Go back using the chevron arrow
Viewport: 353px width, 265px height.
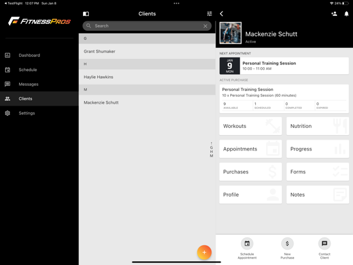click(221, 13)
